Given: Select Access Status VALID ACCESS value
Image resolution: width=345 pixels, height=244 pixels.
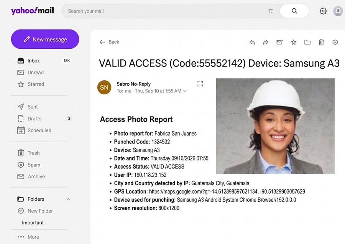Looking at the screenshot, I should (x=168, y=167).
